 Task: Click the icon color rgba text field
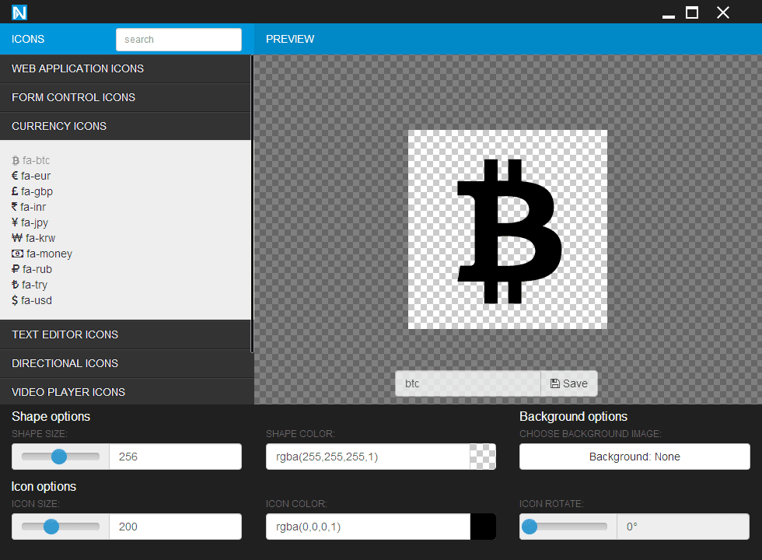(368, 527)
